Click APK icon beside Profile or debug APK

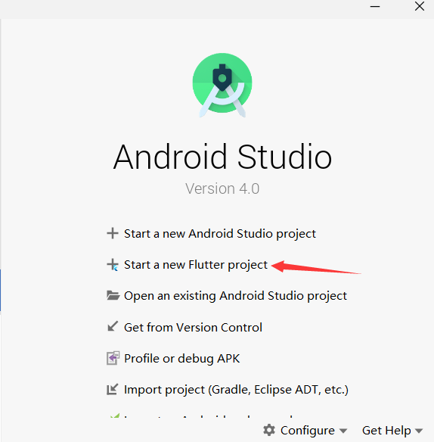(113, 358)
